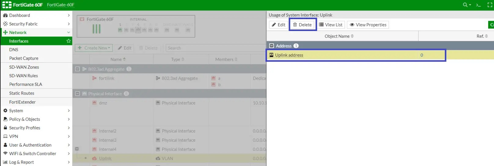This screenshot has height=166, width=494.
Task: Select the Uplink address row
Action: [x=380, y=55]
